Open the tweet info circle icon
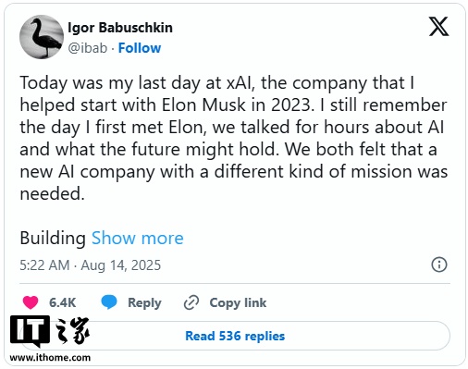This screenshot has height=369, width=468. click(439, 264)
